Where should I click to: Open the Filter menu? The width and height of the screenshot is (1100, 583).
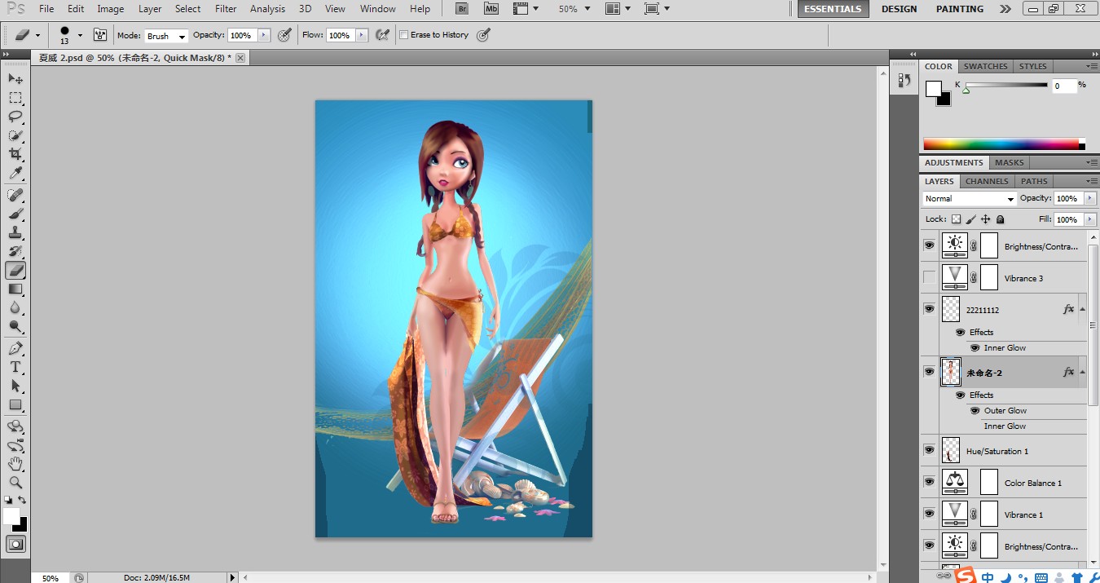coord(226,9)
